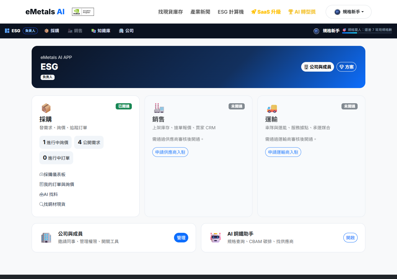Click the 公司與成員 card title

(x=70, y=234)
